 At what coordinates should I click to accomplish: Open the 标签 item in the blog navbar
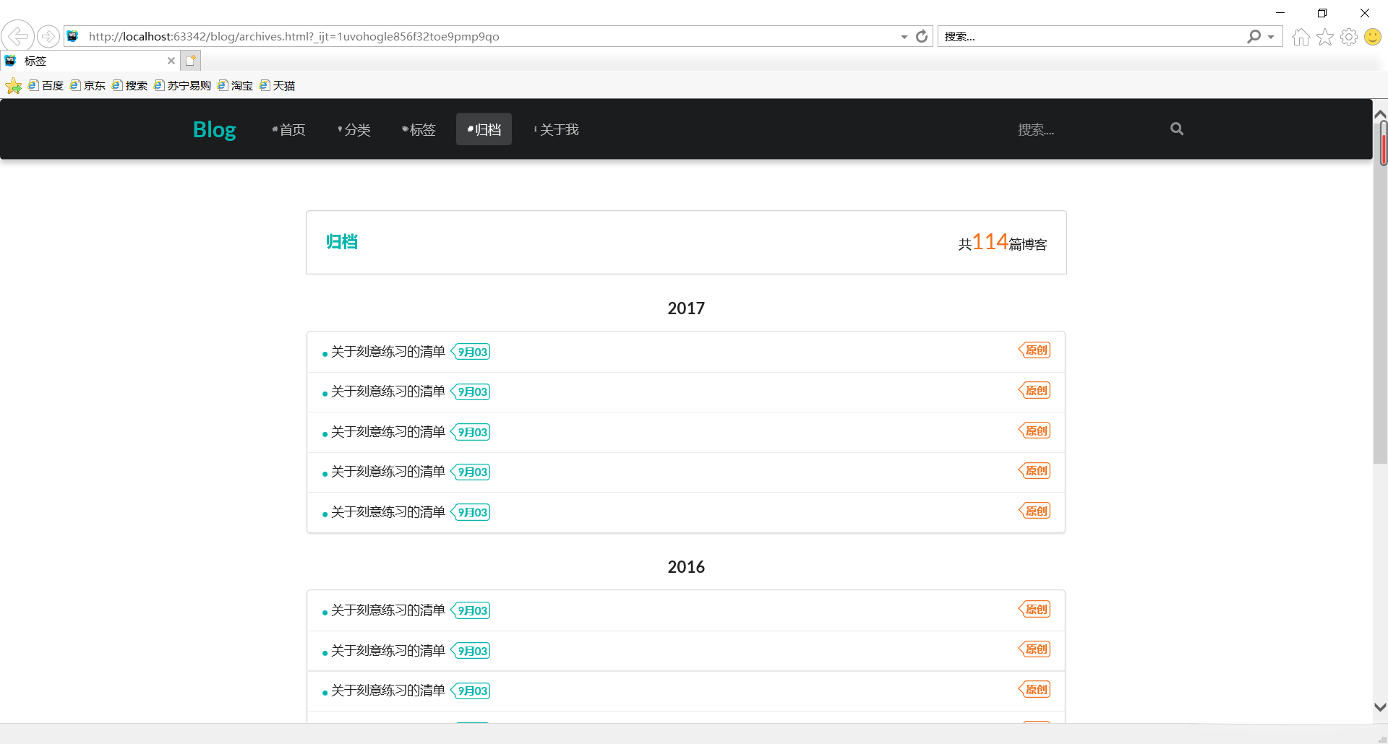click(419, 129)
